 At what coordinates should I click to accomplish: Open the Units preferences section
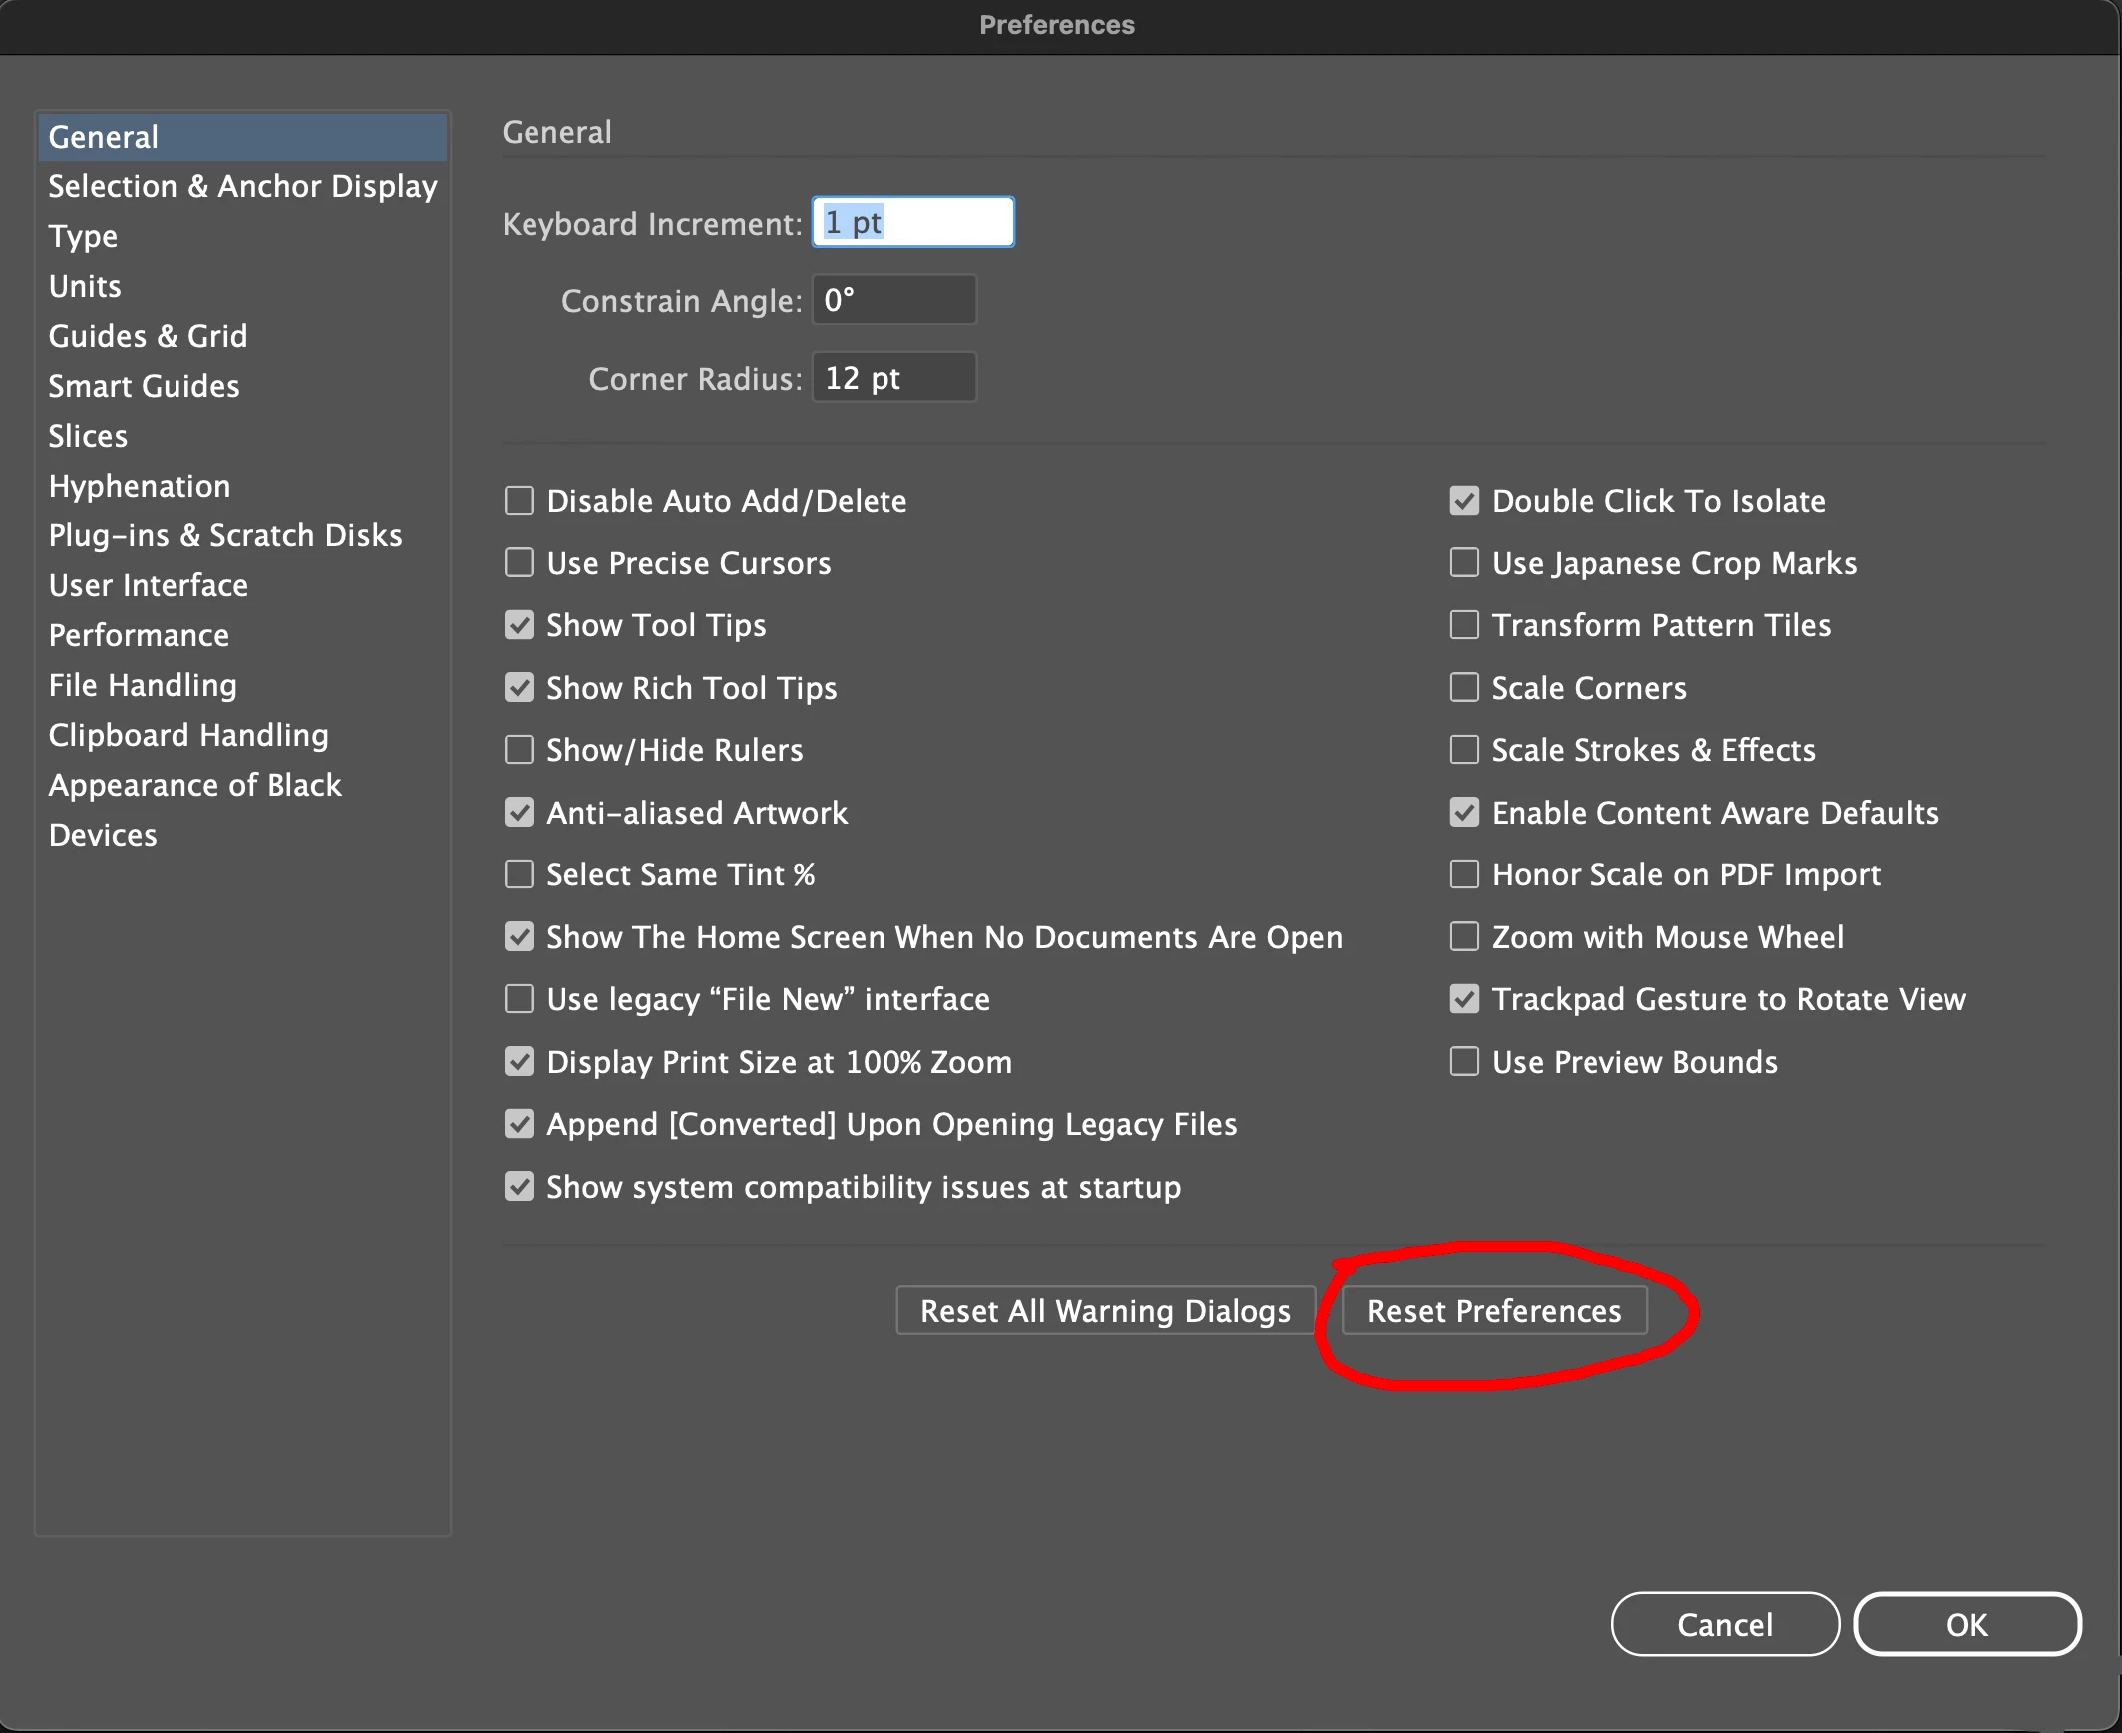85,286
